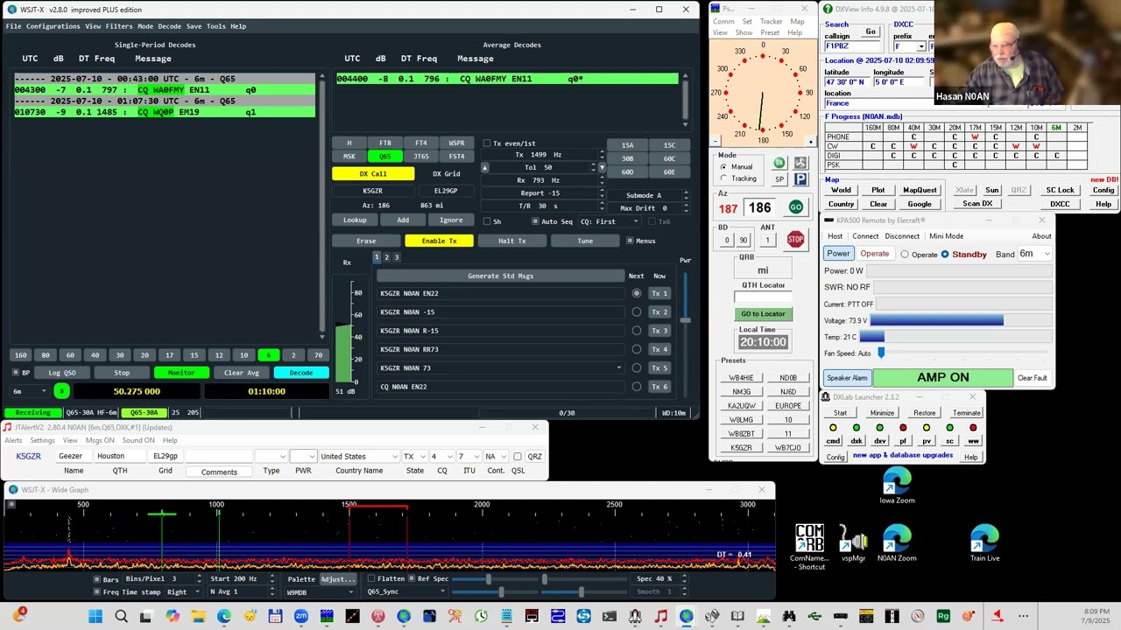Screen dimensions: 1121x630
Task: Open Iowa Zoom desktop shortcut
Action: [x=897, y=487]
